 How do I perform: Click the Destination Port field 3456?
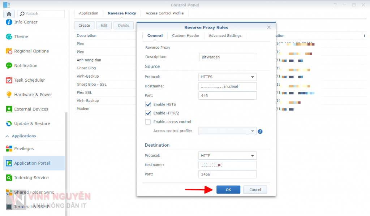point(228,174)
